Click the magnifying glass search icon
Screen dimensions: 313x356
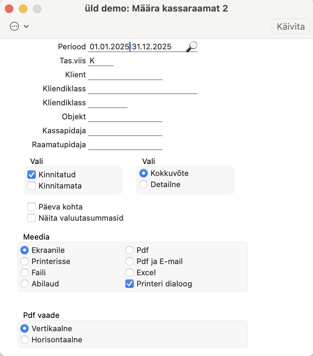192,47
